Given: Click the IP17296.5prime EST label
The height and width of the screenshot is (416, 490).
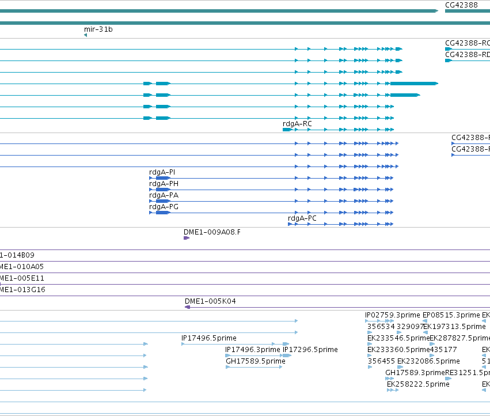Looking at the screenshot, I should point(310,350).
